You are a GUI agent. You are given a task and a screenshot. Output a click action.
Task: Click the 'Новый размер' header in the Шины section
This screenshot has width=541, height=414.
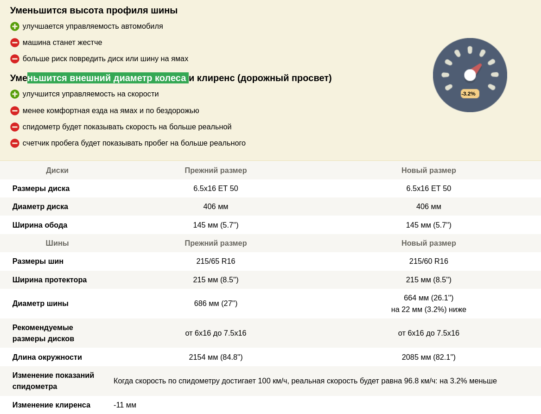pyautogui.click(x=428, y=243)
